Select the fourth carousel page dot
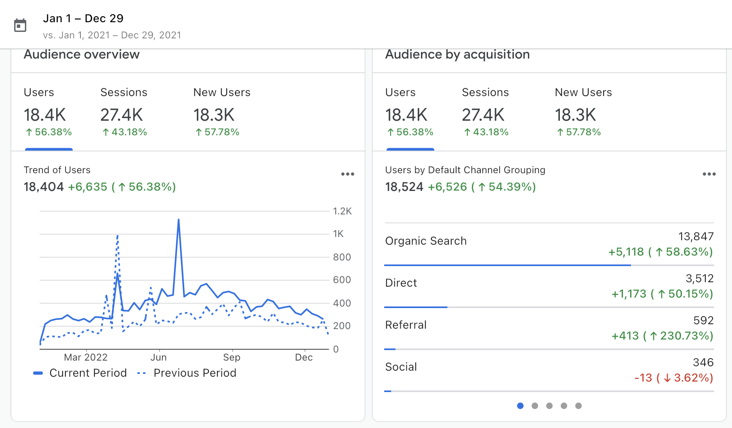Image resolution: width=732 pixels, height=428 pixels. tap(564, 406)
